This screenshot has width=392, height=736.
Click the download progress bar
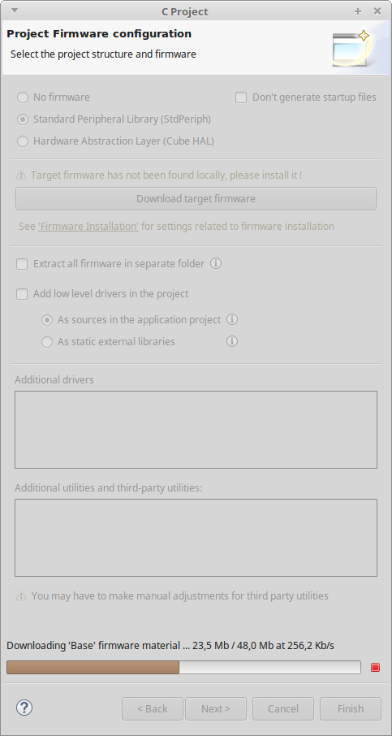[183, 667]
